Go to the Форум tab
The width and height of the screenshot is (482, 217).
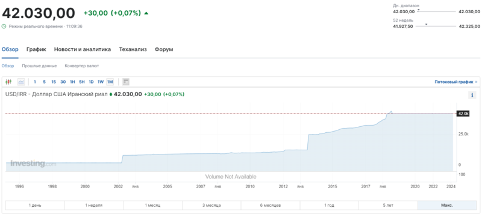point(164,49)
